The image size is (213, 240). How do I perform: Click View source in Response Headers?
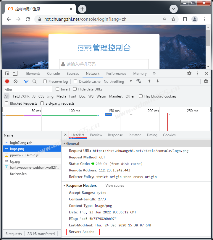tap(115, 186)
